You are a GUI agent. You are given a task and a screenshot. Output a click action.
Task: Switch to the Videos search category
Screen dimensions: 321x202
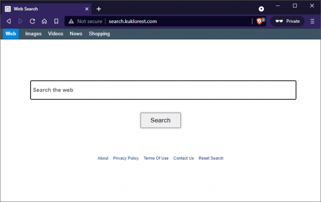(x=55, y=34)
